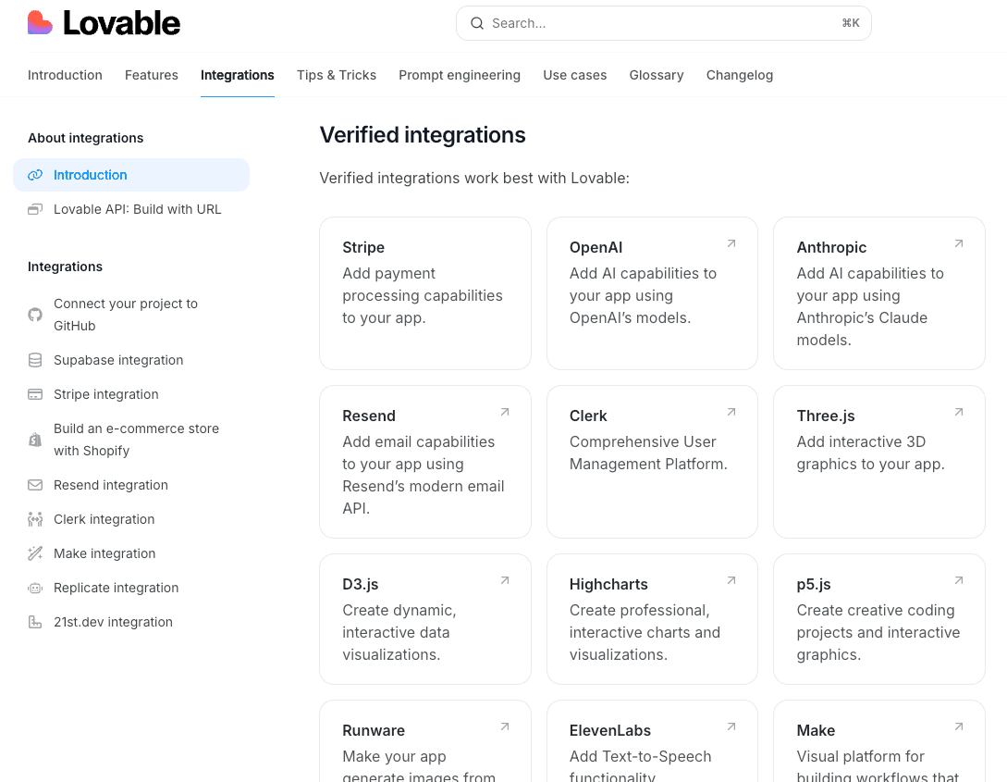Viewport: 1007px width, 782px height.
Task: Click the link icon beside Introduction
Action: click(35, 175)
